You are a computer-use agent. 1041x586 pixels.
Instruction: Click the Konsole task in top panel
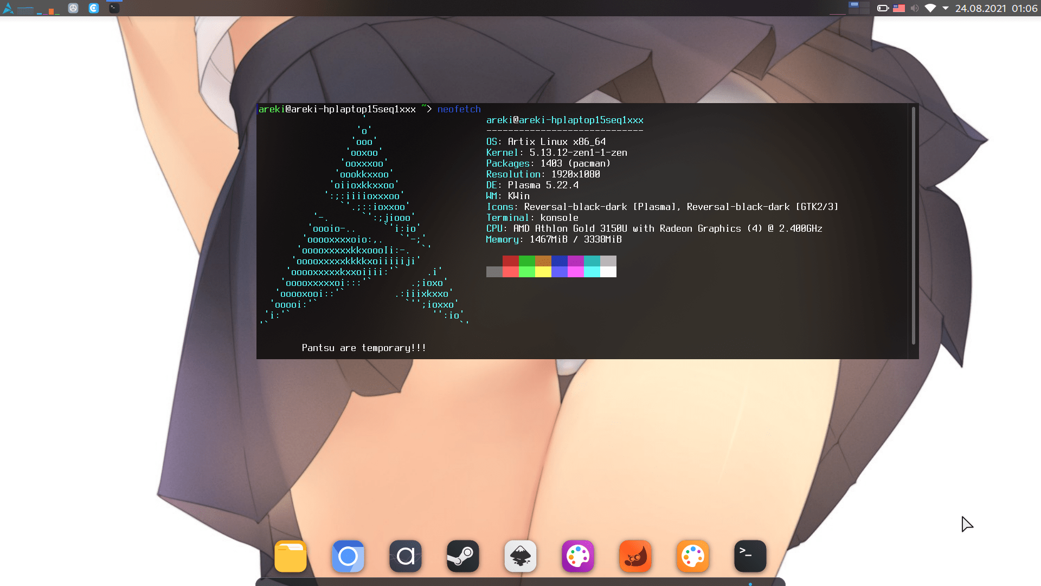pos(114,8)
